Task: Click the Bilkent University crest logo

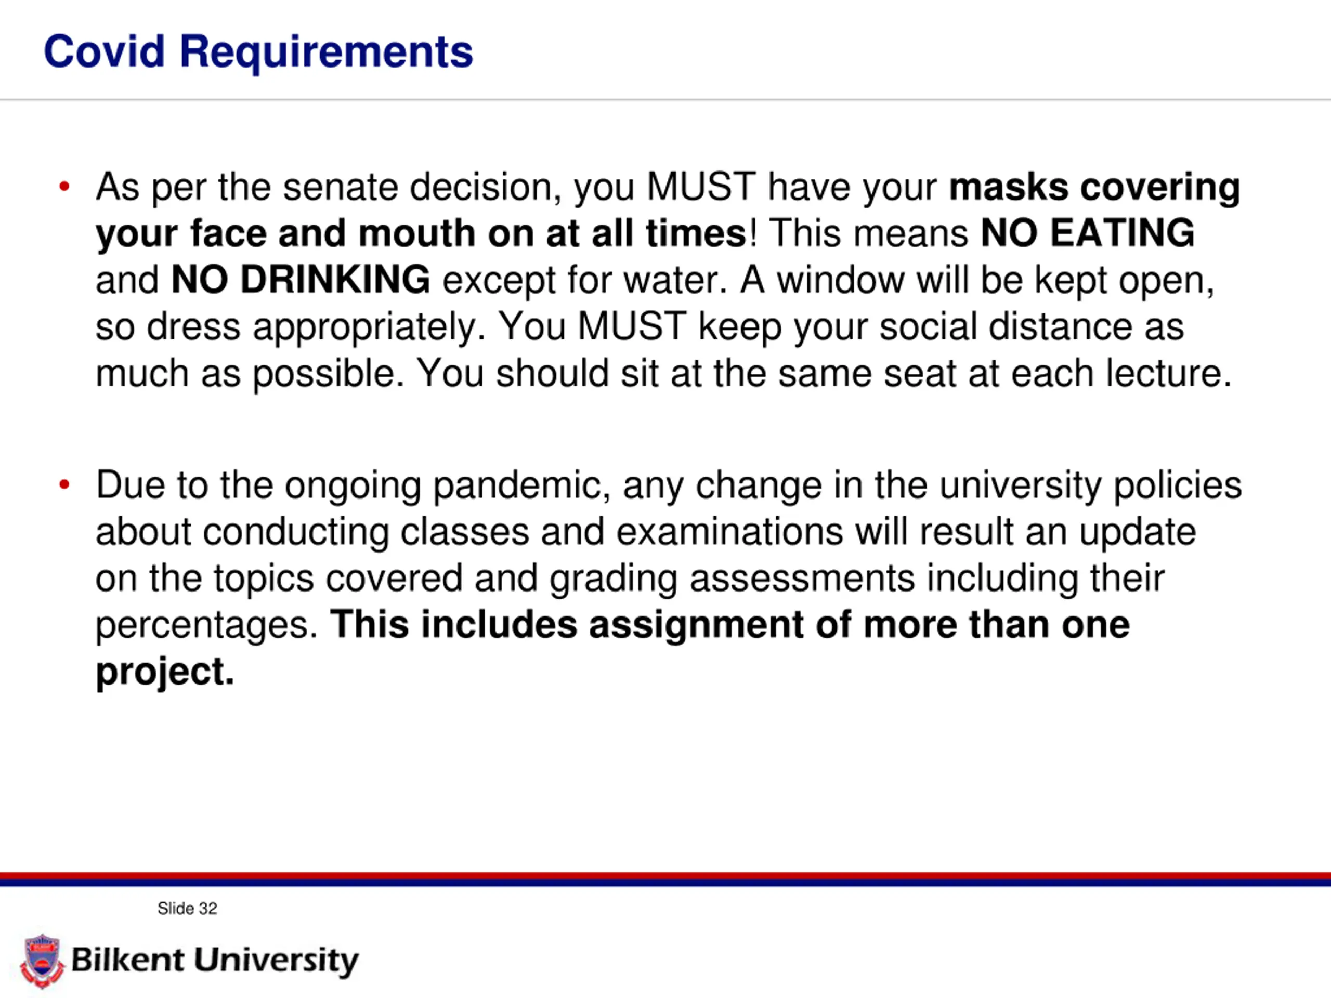Action: pos(42,961)
